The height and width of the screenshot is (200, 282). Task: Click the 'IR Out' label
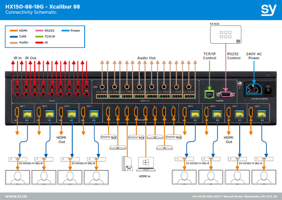coord(31,58)
